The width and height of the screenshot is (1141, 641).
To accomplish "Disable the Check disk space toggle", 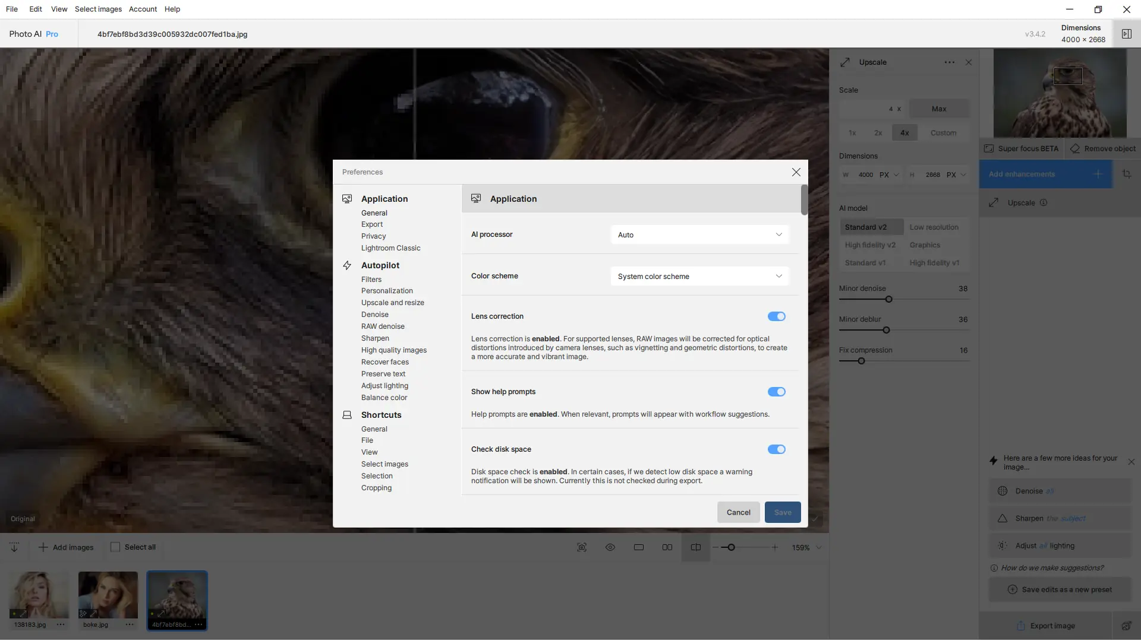I will [x=776, y=449].
